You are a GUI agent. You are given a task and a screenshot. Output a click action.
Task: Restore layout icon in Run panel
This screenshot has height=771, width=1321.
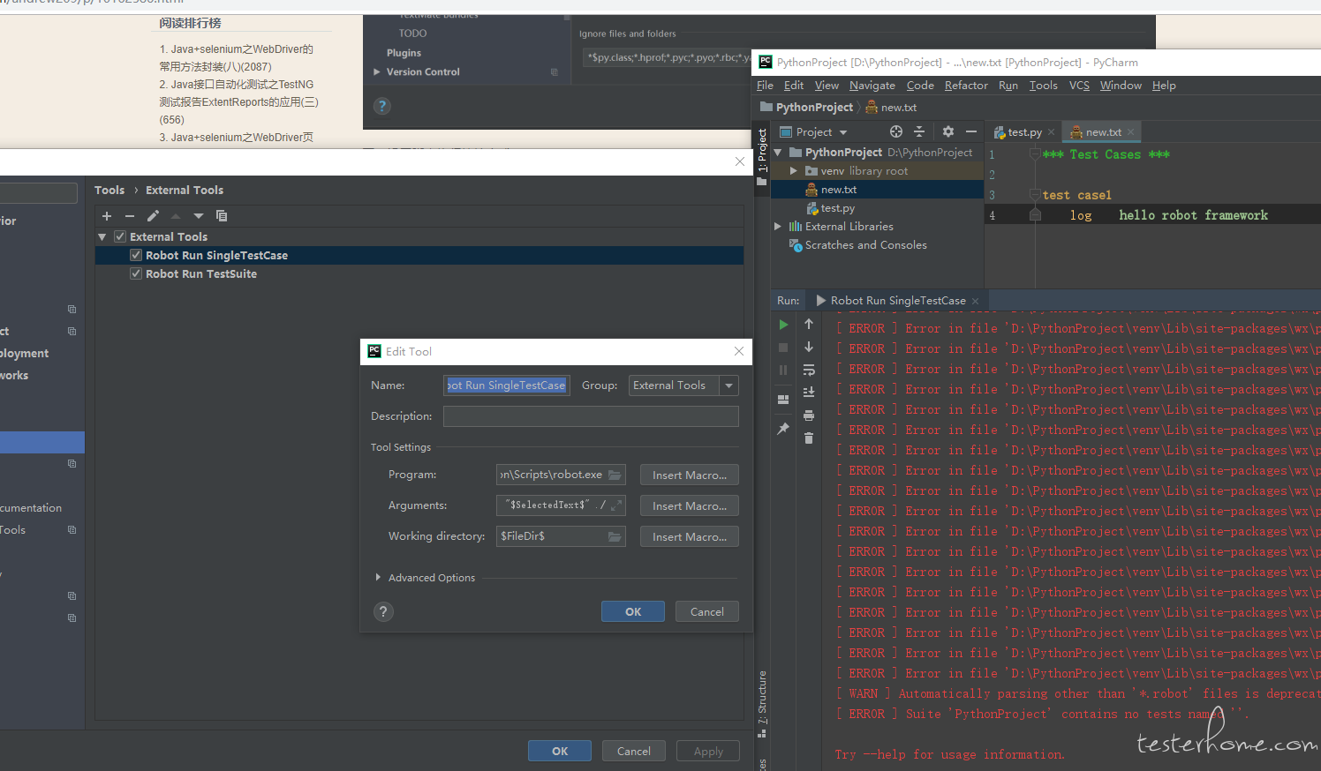(783, 399)
